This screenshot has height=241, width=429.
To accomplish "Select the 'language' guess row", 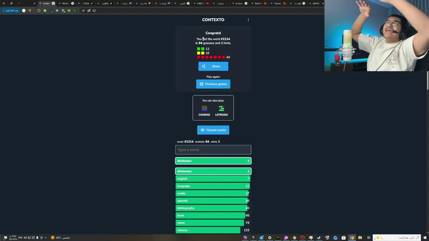I will [x=213, y=186].
